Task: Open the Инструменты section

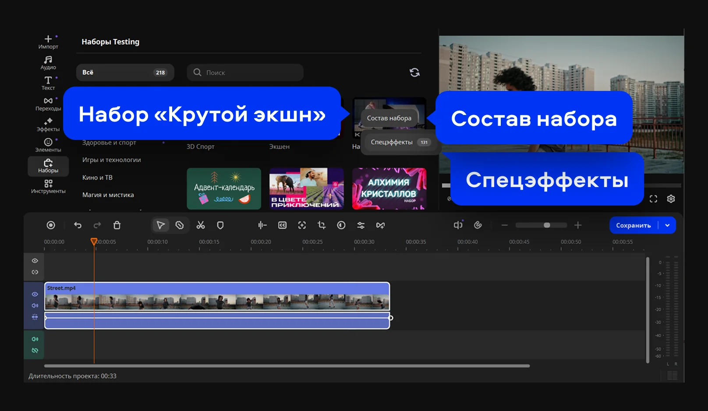Action: click(48, 187)
